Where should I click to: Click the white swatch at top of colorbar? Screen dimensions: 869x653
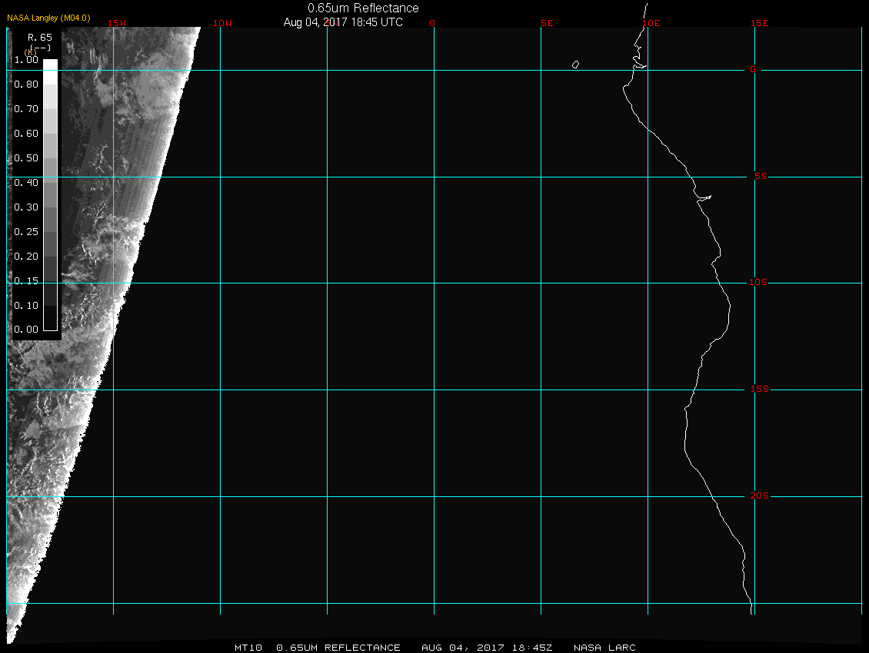[50, 65]
